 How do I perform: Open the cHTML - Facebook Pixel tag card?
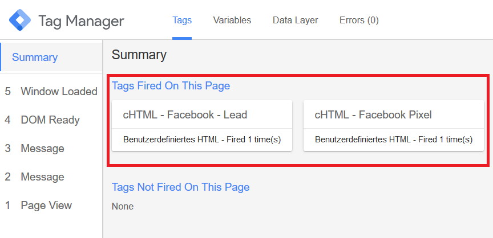point(394,125)
